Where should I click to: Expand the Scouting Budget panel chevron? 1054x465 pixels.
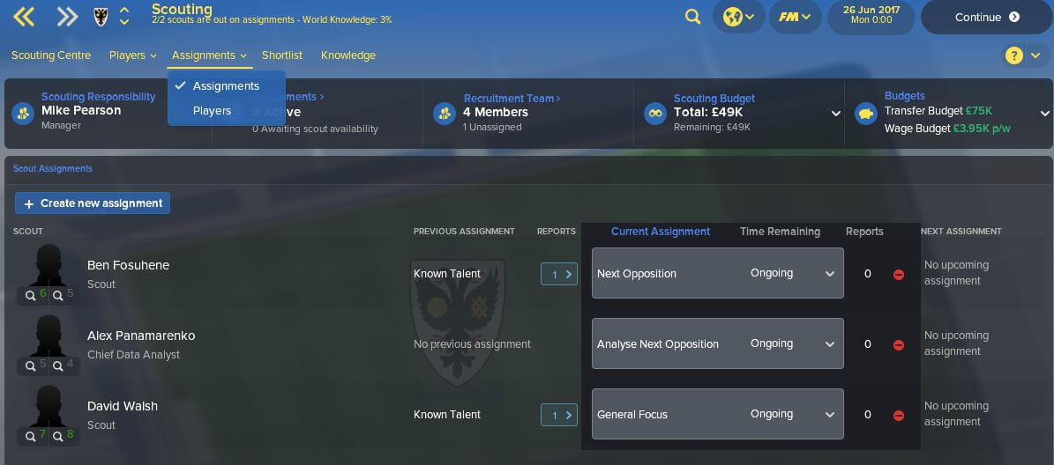835,114
